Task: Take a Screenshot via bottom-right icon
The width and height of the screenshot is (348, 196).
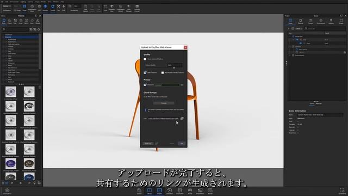Action: [x=341, y=191]
